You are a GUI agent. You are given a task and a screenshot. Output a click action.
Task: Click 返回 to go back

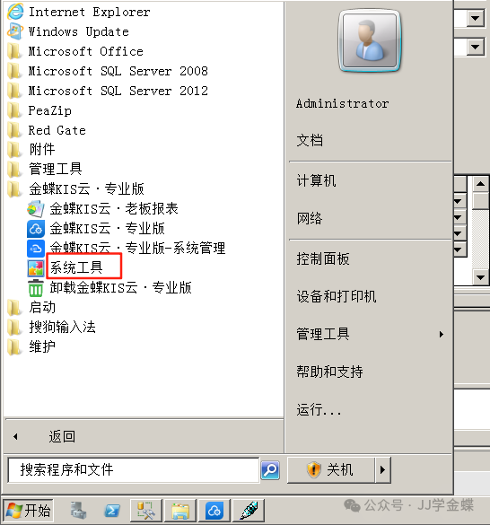pos(62,437)
